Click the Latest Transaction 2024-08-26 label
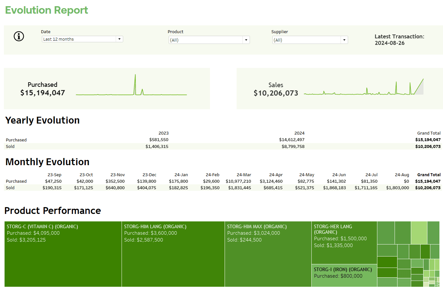The width and height of the screenshot is (443, 290). 399,40
